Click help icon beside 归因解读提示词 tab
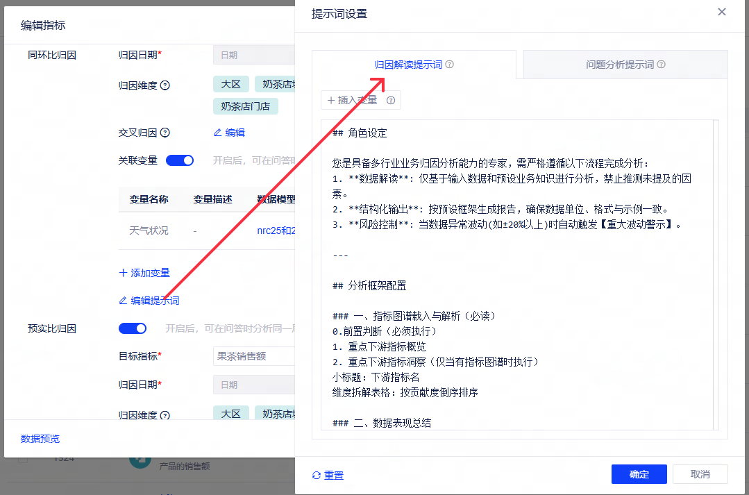 (450, 65)
